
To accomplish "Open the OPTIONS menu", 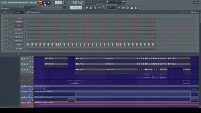I will click(25, 3).
